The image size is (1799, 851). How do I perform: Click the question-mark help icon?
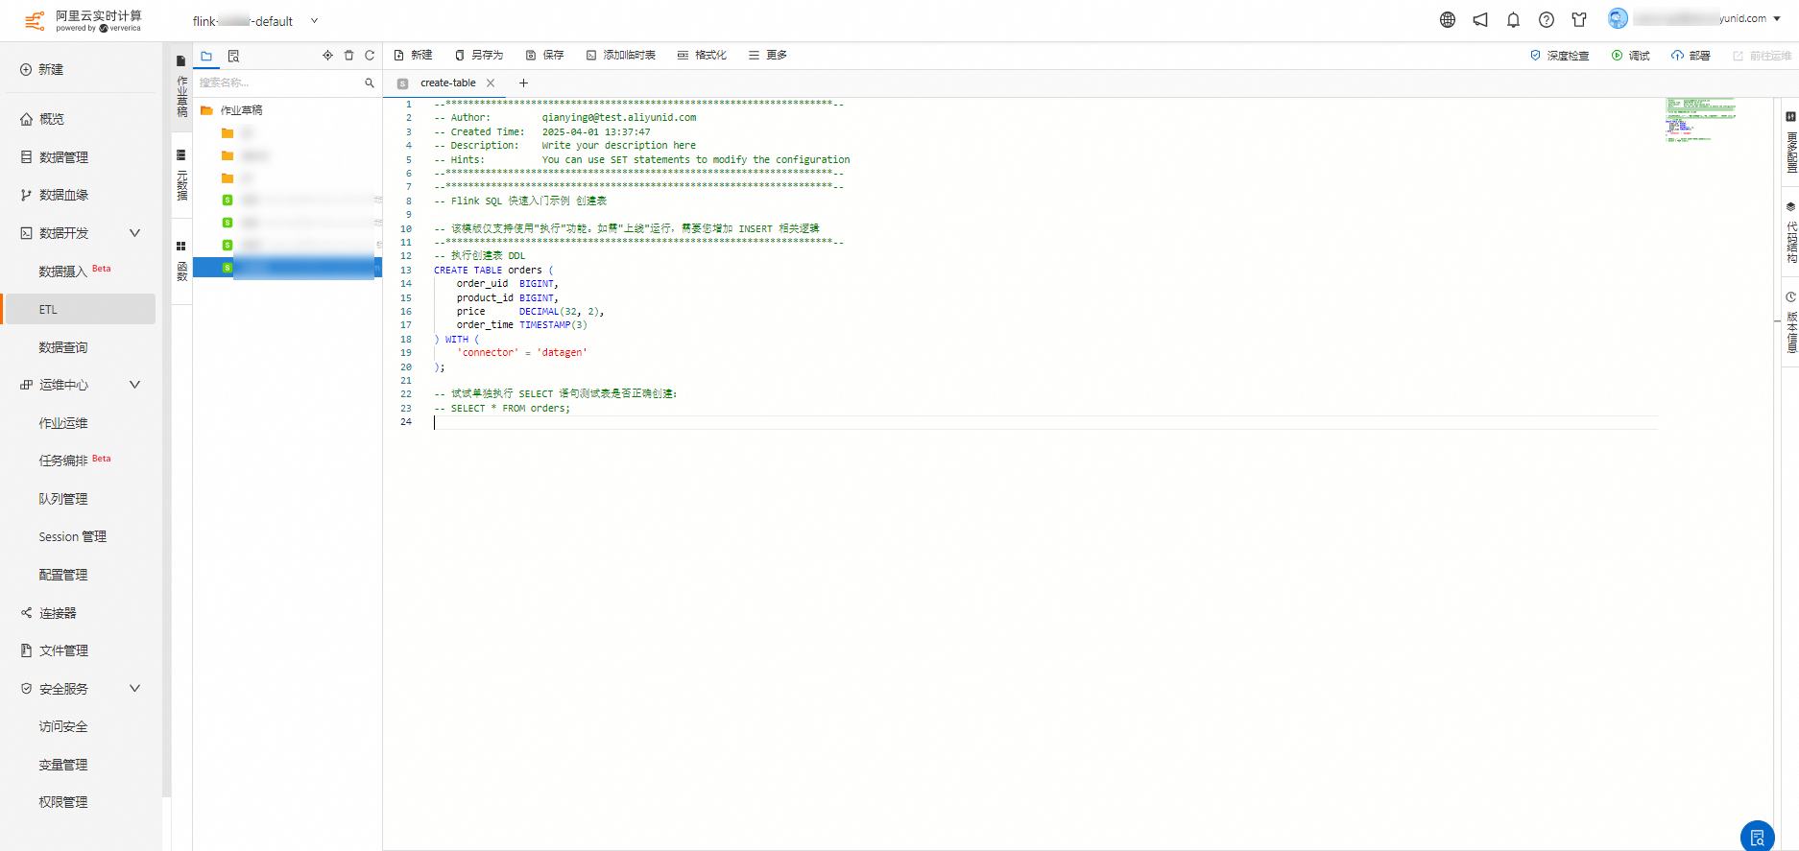pos(1547,20)
